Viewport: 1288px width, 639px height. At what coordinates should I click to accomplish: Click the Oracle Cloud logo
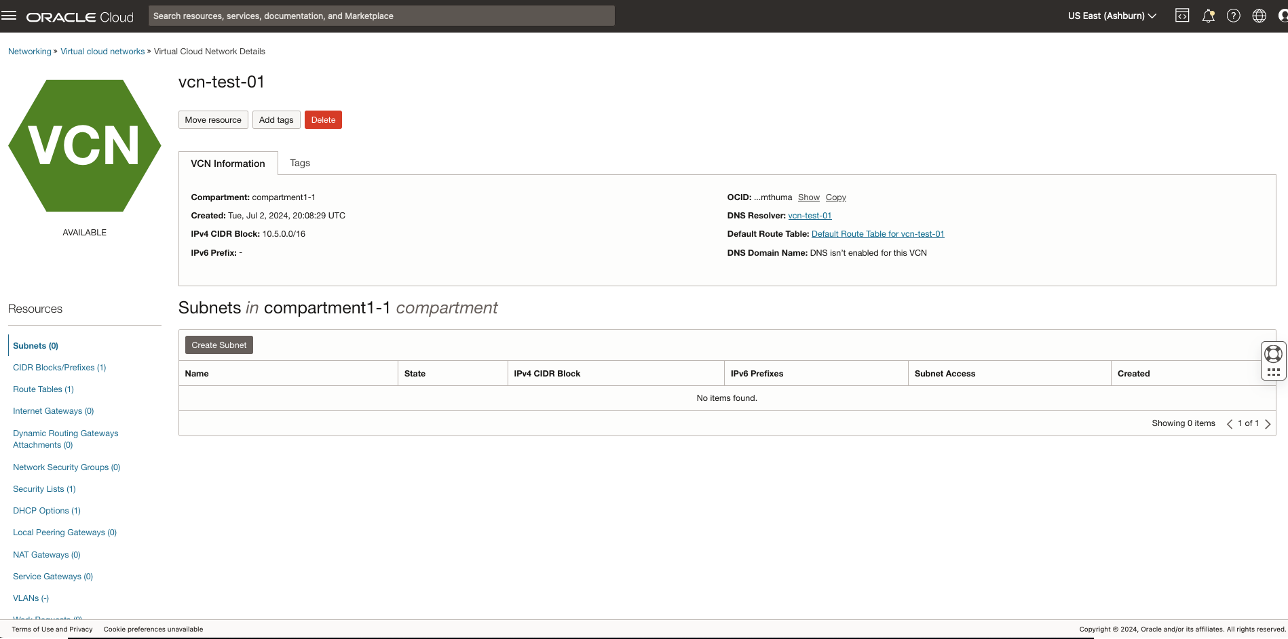(x=79, y=16)
